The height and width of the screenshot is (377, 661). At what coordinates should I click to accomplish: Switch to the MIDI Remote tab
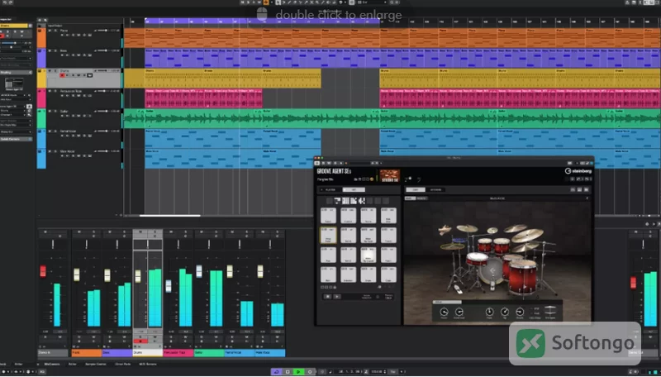point(148,364)
